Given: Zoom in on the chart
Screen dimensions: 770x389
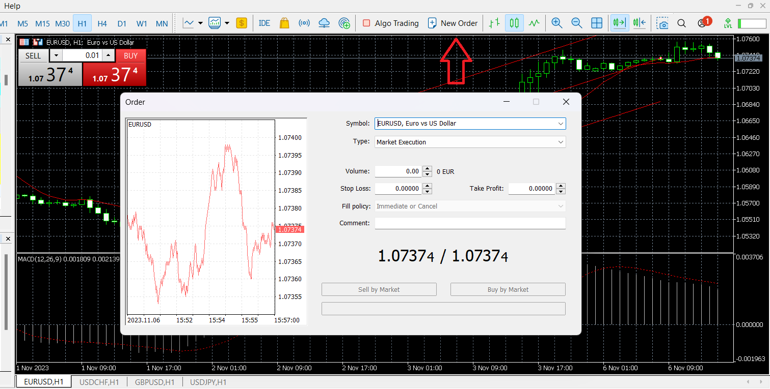Looking at the screenshot, I should [556, 23].
